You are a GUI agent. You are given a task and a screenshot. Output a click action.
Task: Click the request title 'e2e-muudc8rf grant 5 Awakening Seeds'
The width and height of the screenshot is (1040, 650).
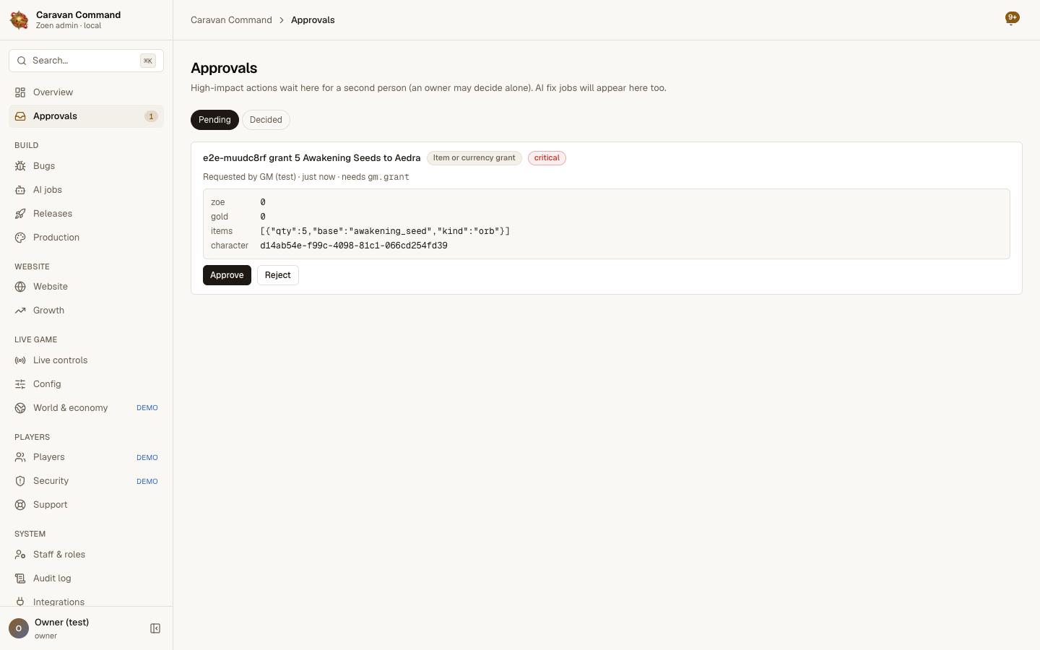tap(311, 158)
